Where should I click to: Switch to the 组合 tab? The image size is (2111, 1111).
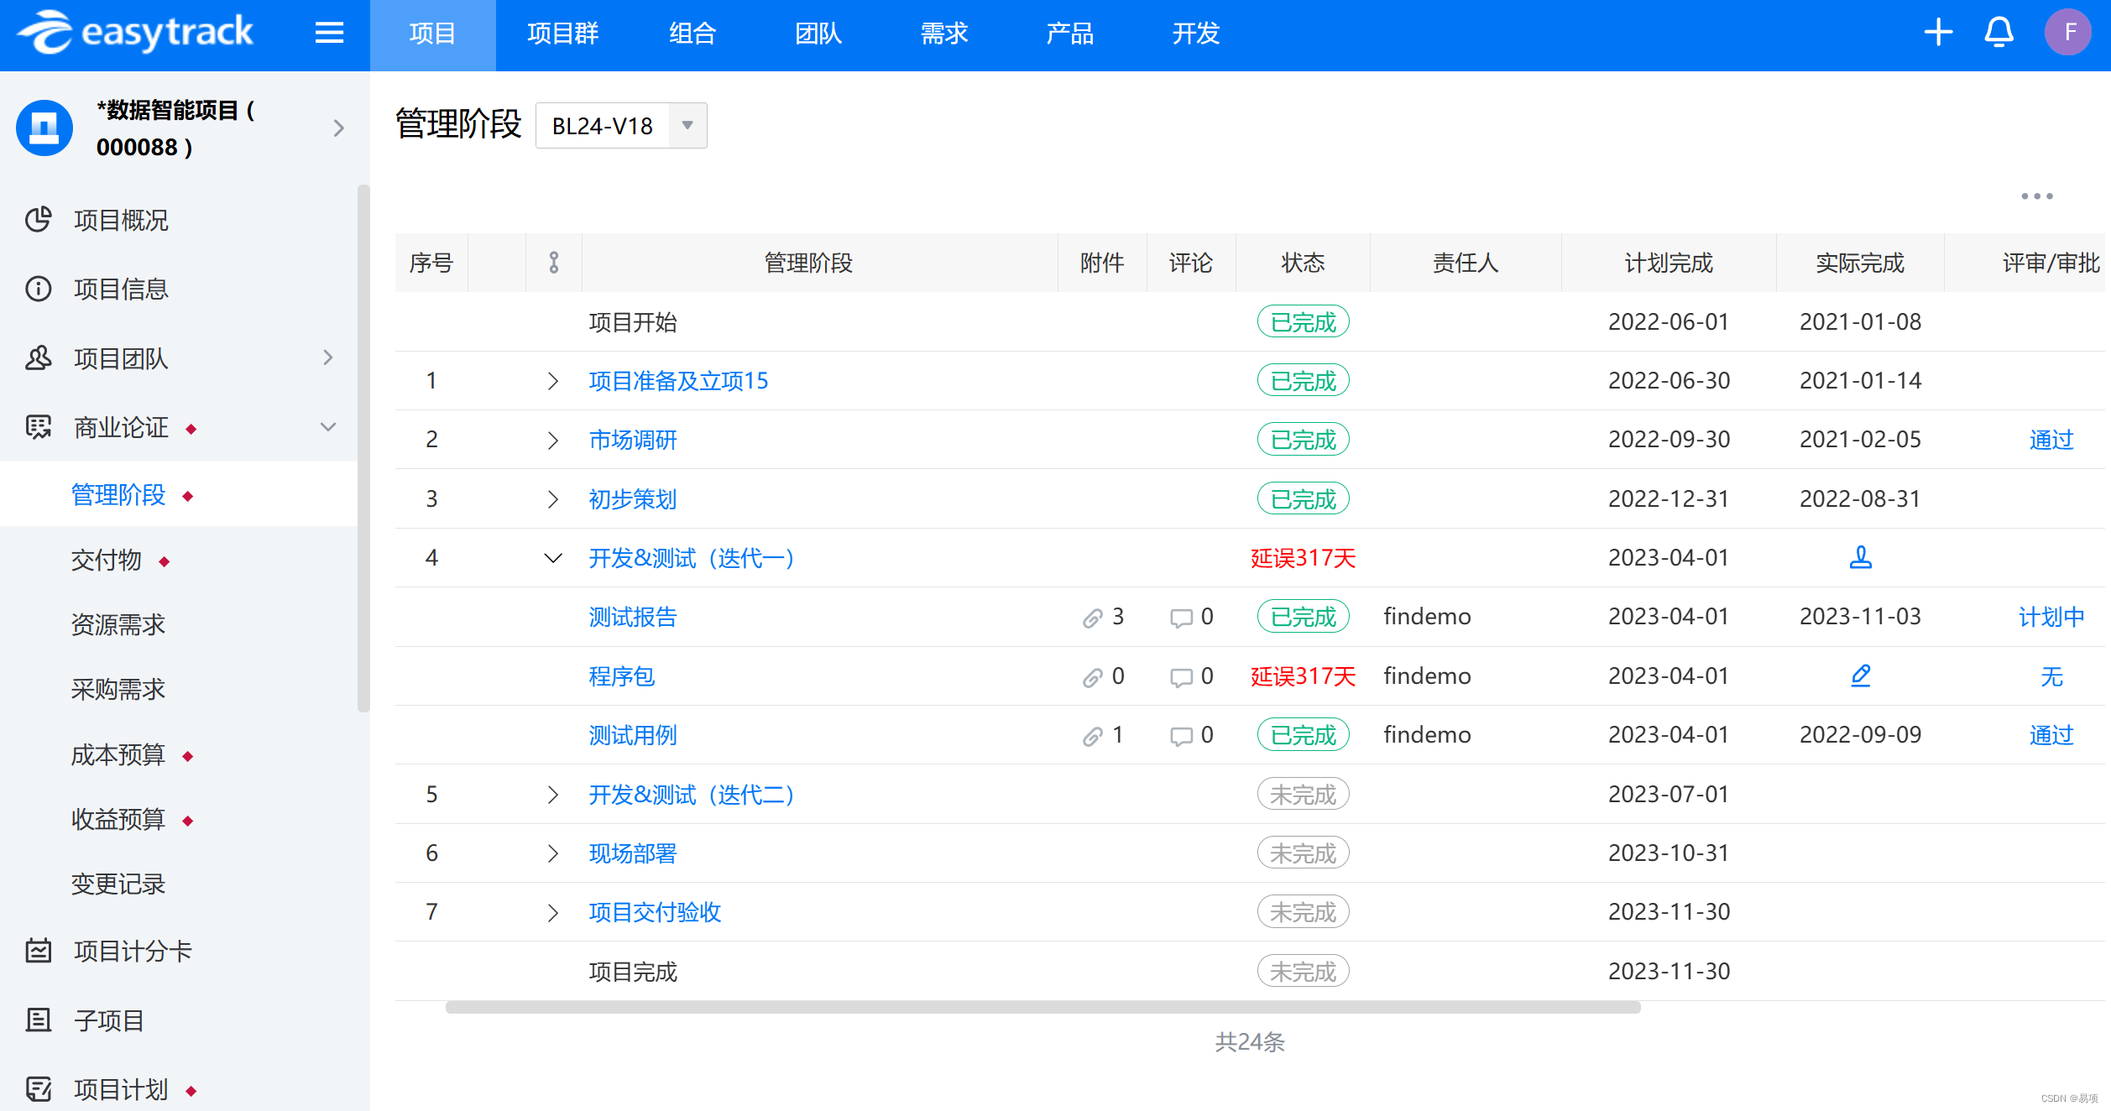(x=692, y=34)
